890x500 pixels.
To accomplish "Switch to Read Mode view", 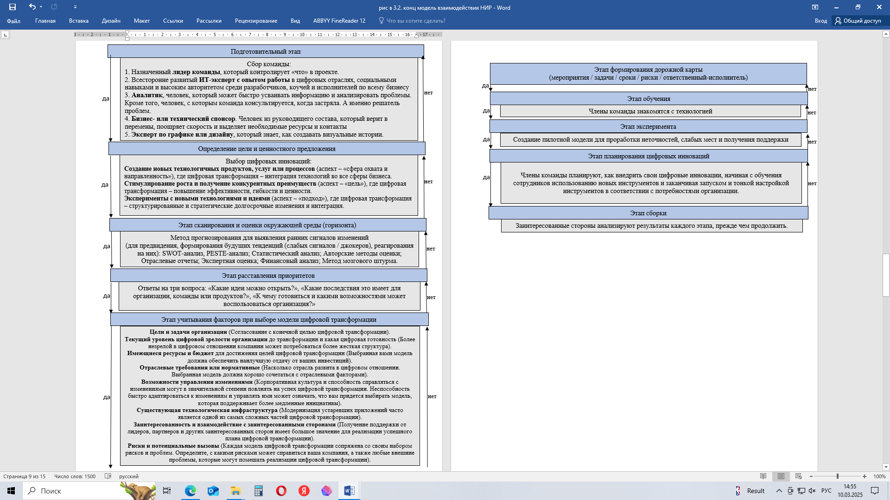I will (763, 476).
